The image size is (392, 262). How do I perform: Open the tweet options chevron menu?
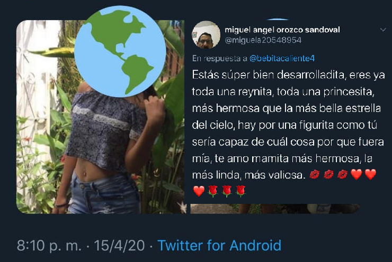(x=383, y=30)
